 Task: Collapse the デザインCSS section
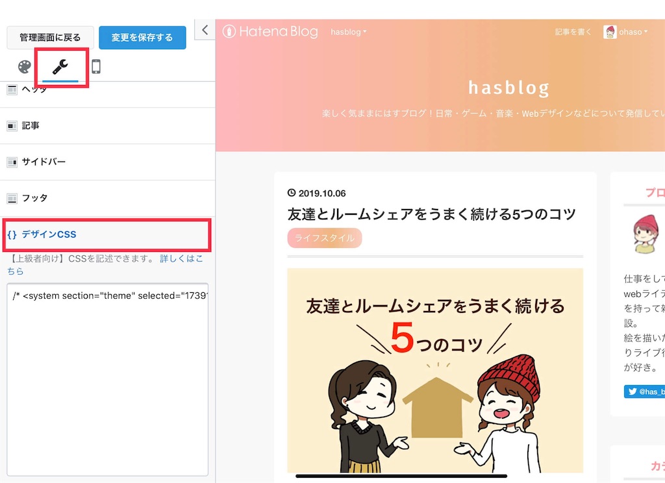pyautogui.click(x=107, y=234)
